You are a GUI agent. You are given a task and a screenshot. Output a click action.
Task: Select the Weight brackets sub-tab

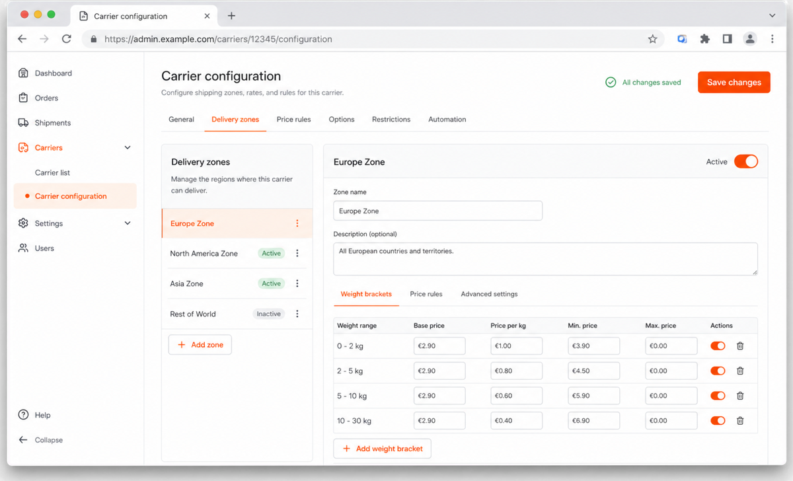(x=366, y=294)
